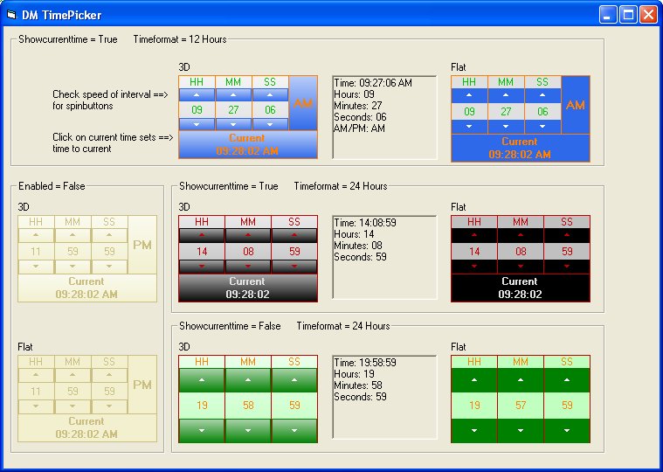Select hours field 09 in blue 3D picker

point(197,110)
